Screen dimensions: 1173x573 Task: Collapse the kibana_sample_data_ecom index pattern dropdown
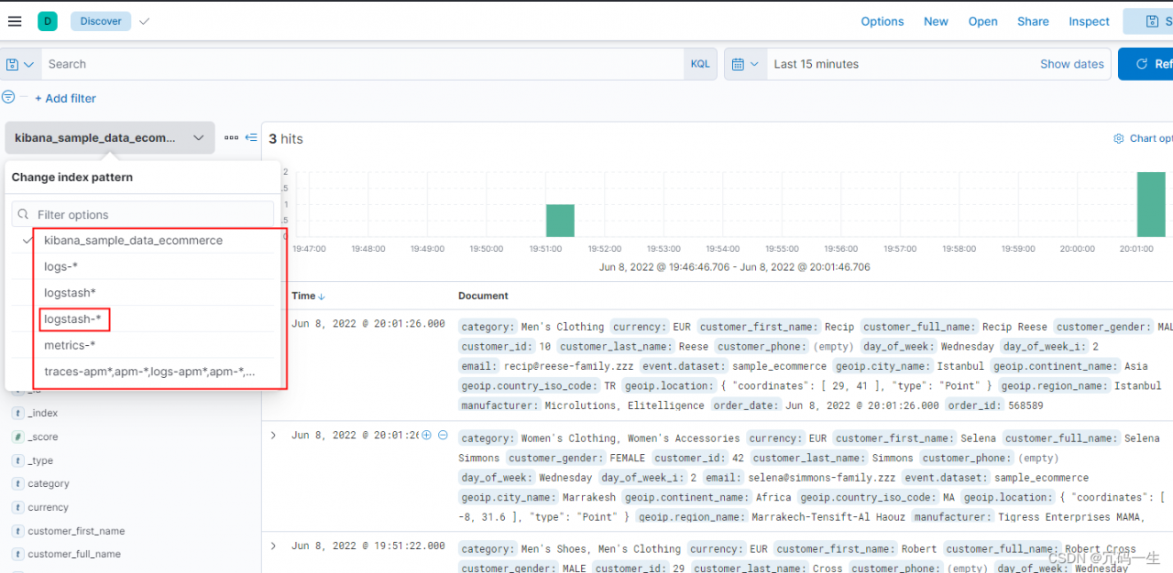pyautogui.click(x=110, y=137)
